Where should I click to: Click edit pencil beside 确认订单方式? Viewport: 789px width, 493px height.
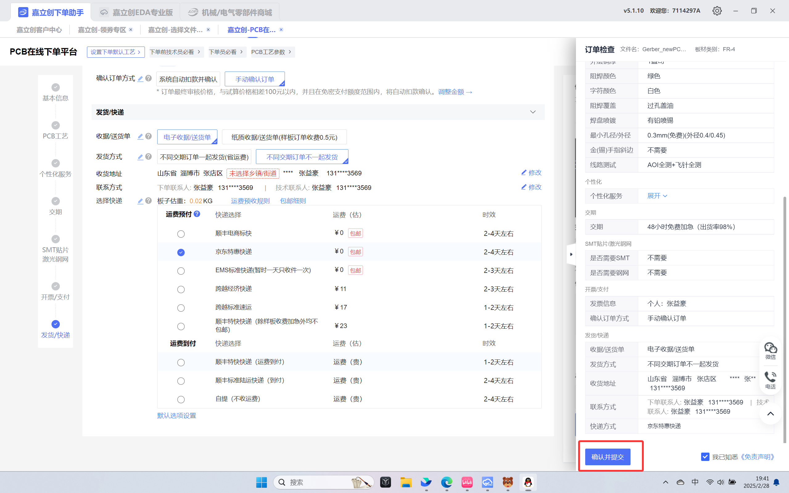pos(140,79)
